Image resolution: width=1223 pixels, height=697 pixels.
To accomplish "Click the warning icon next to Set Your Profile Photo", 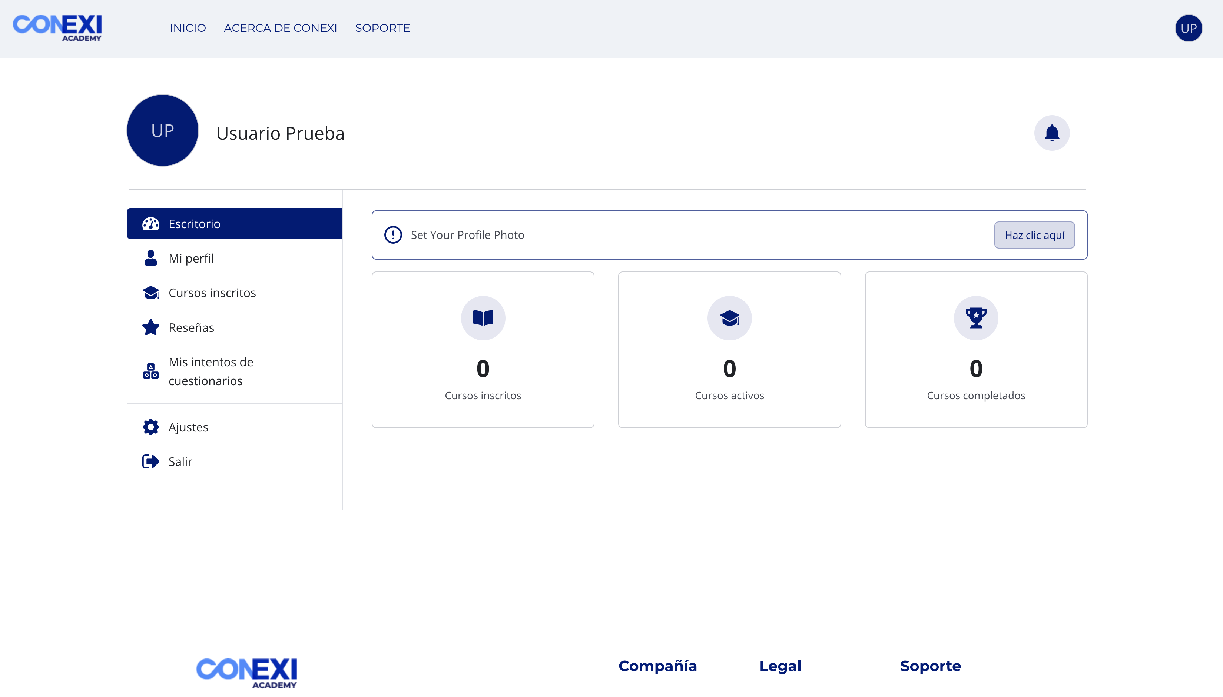I will 392,234.
